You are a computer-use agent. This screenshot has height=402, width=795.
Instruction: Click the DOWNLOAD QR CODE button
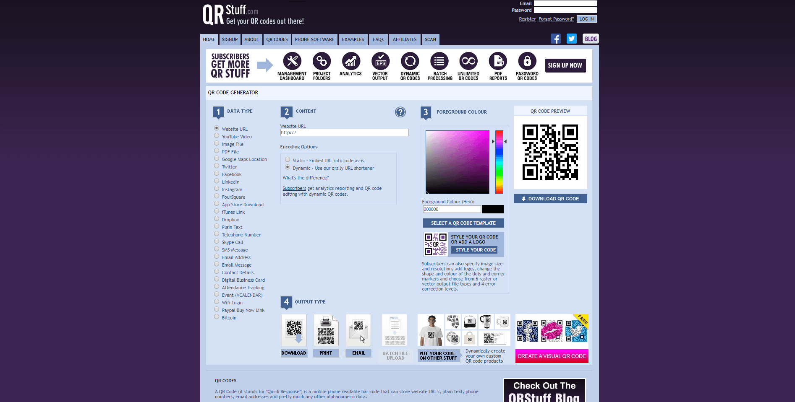click(x=550, y=199)
